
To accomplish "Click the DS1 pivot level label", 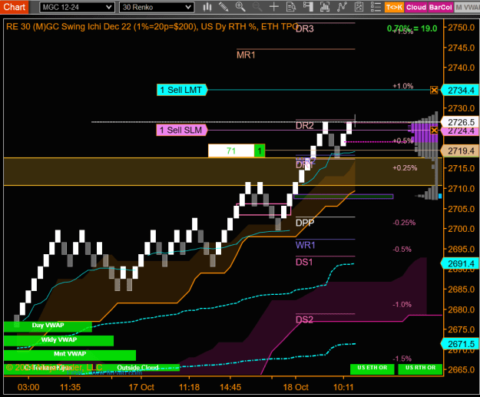I will [x=304, y=262].
